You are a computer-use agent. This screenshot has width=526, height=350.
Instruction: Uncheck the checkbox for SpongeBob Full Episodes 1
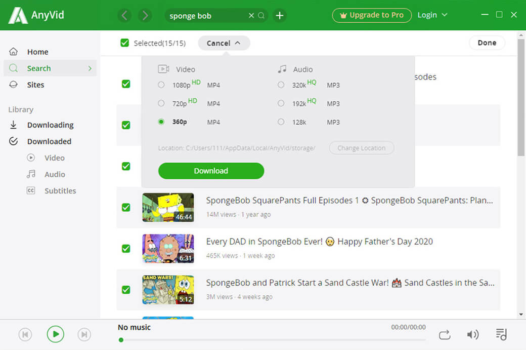coord(126,207)
